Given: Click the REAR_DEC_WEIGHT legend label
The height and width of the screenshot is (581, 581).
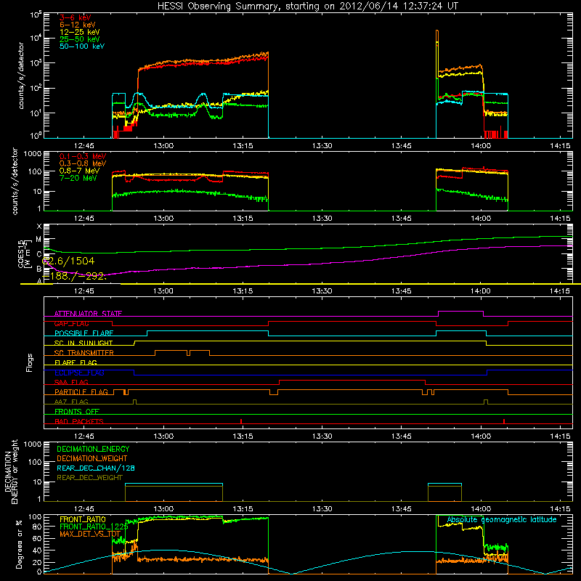Looking at the screenshot, I should [x=89, y=478].
